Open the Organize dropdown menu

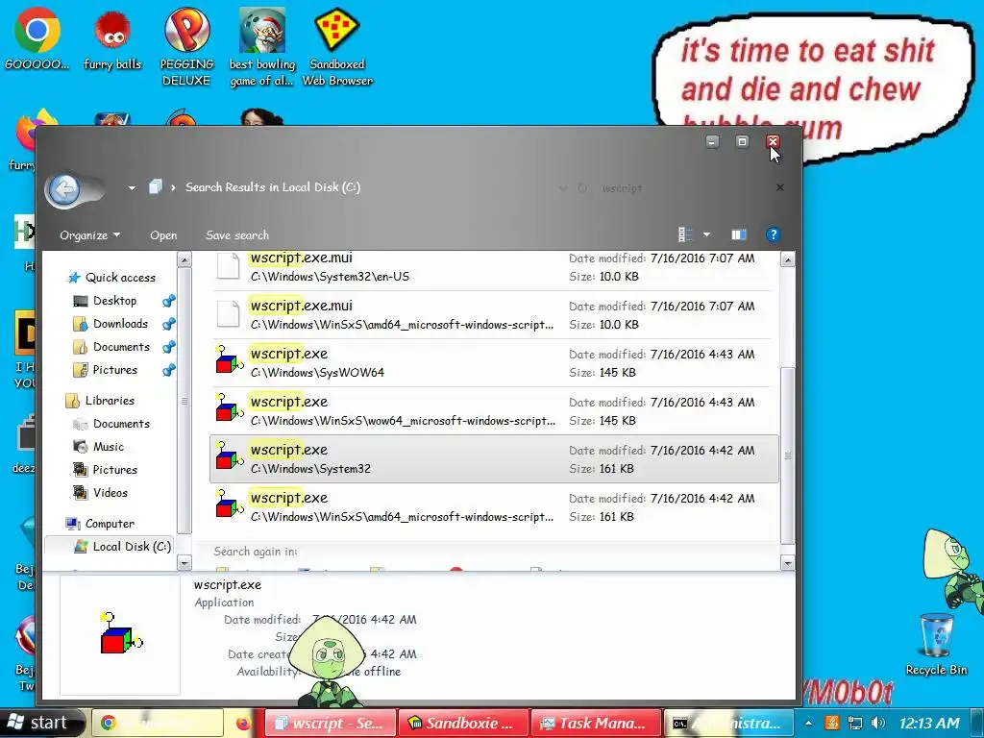point(89,235)
